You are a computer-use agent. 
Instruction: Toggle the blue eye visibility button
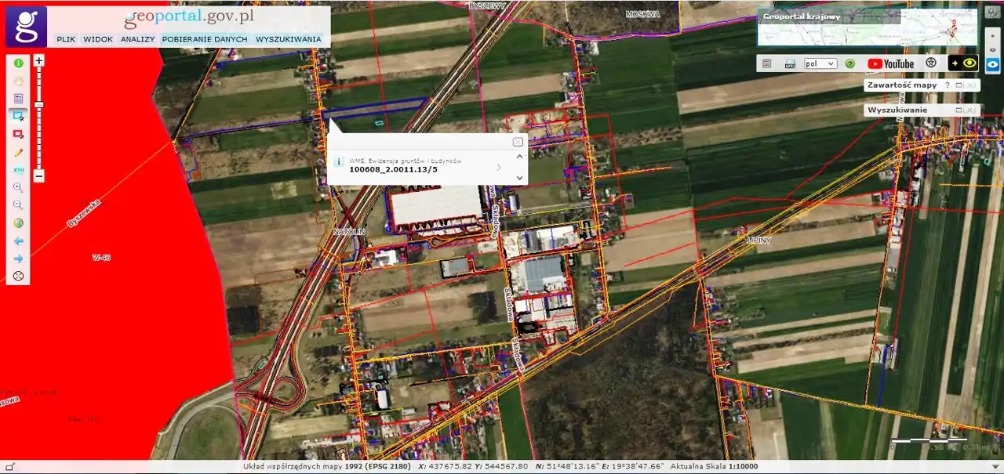(991, 65)
